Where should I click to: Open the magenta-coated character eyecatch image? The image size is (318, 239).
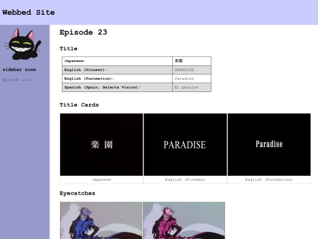point(184,220)
